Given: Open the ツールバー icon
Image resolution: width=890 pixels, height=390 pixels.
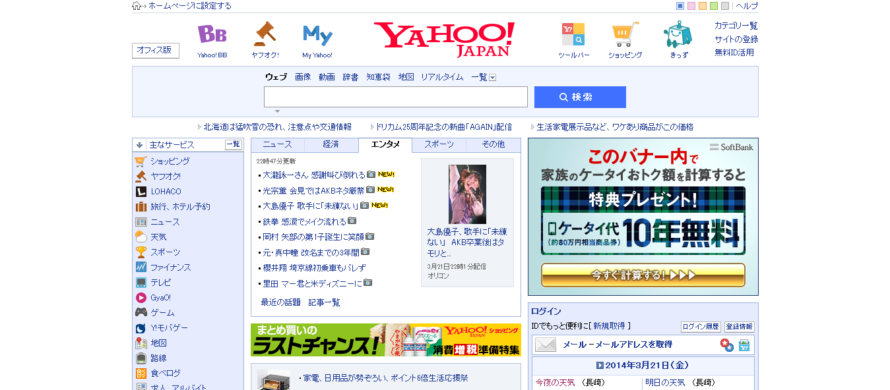Looking at the screenshot, I should point(573,34).
